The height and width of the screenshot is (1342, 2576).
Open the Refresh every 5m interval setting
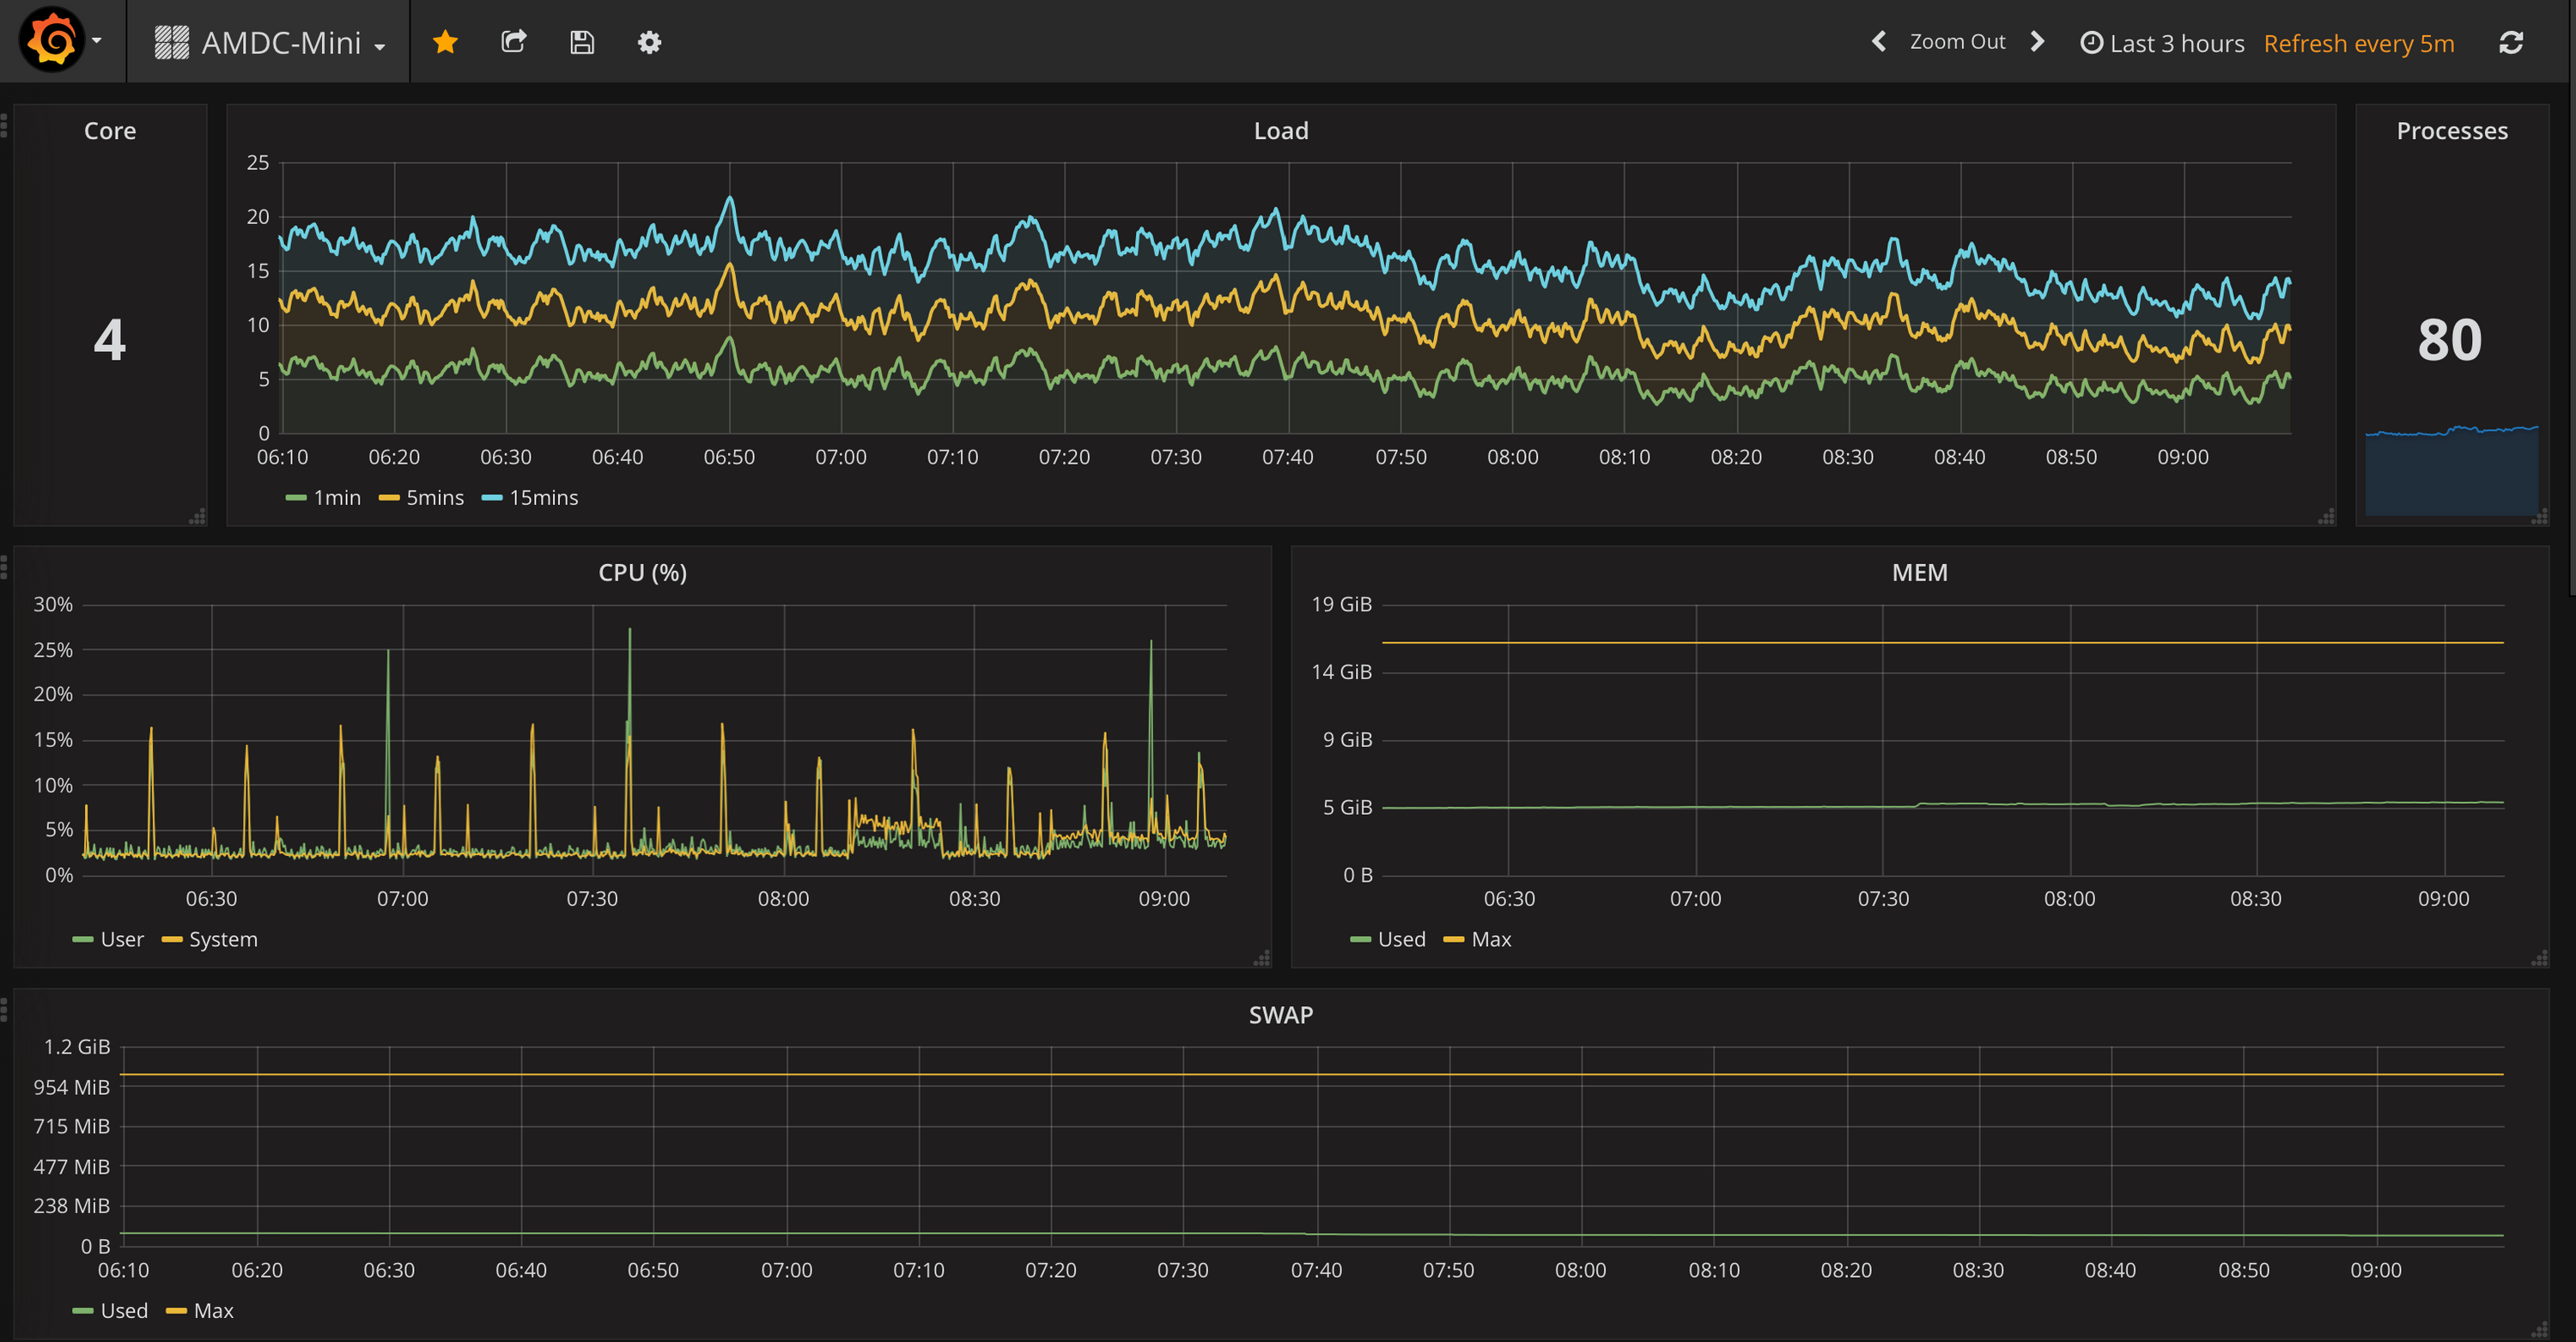point(2359,43)
